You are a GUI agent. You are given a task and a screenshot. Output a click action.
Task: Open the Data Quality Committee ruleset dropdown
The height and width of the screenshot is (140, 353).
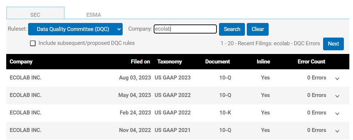click(x=75, y=29)
